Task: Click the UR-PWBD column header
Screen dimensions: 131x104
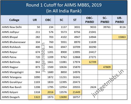Action: tap(120, 20)
